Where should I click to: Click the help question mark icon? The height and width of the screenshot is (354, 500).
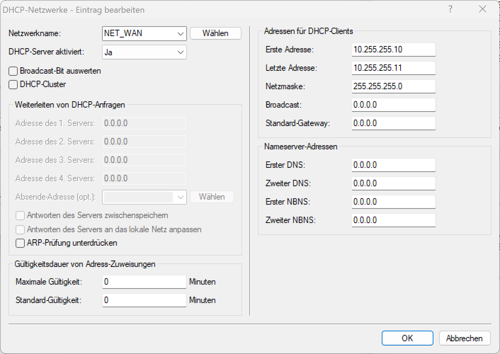[x=450, y=9]
